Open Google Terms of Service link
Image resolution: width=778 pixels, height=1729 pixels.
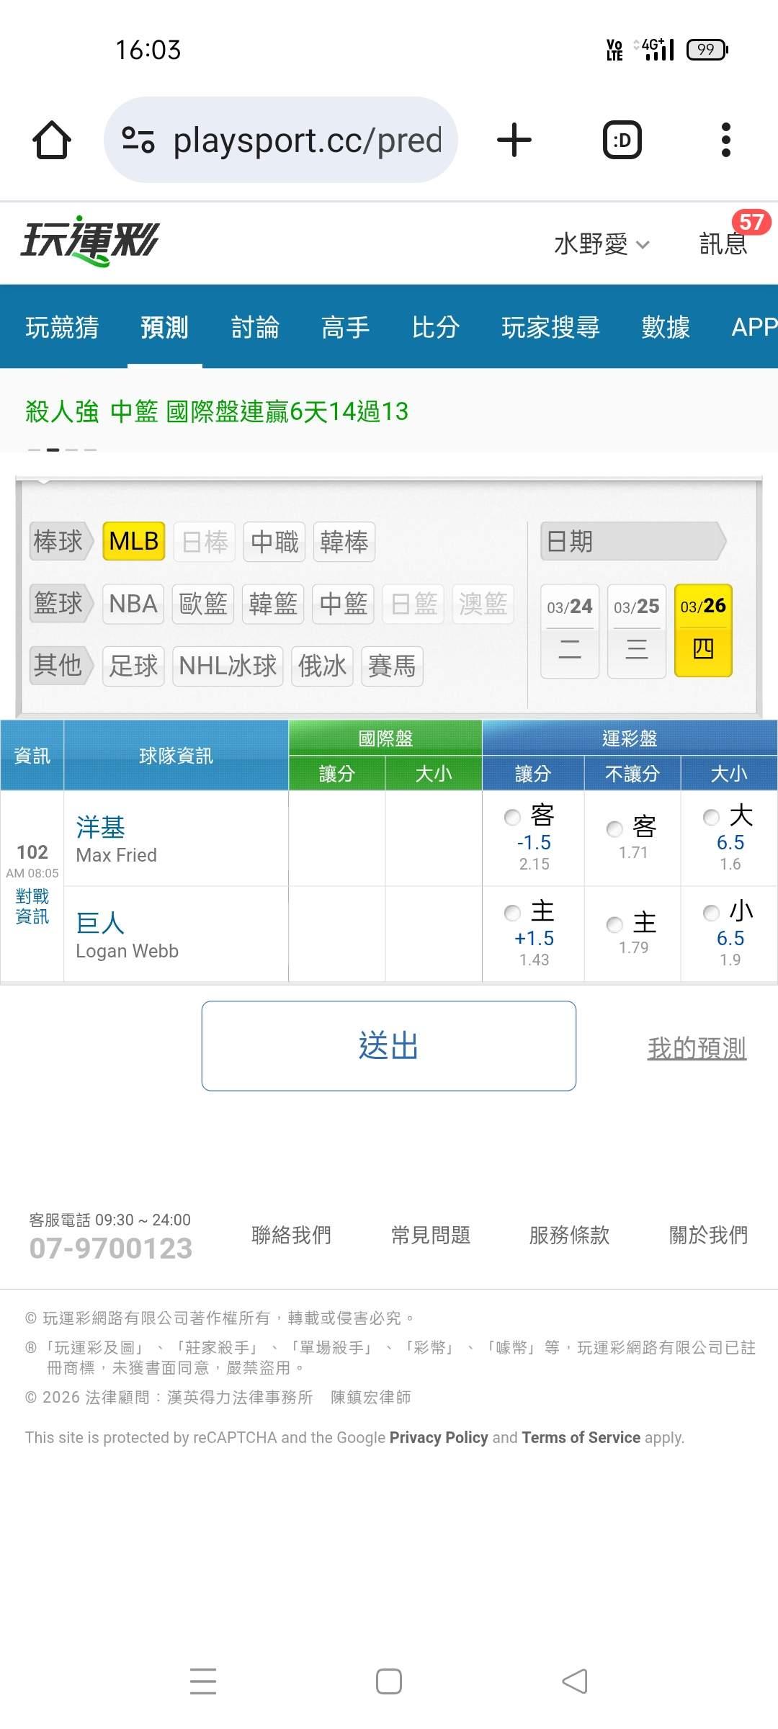[581, 1437]
